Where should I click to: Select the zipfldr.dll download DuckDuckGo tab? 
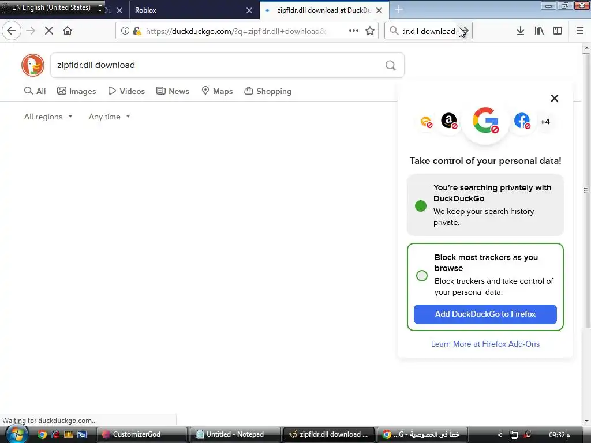(324, 10)
